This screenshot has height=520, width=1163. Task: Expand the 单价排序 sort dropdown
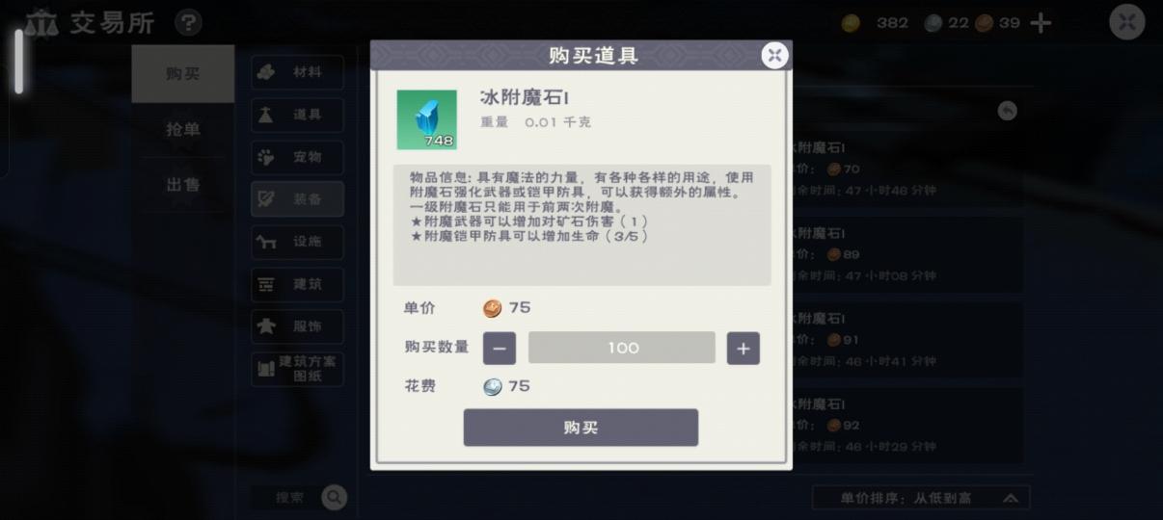[x=921, y=498]
